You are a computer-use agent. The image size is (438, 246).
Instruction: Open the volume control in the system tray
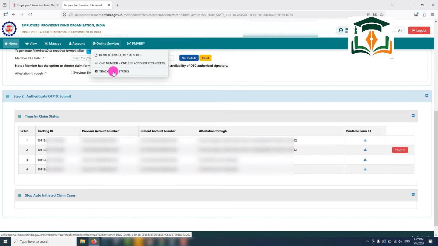pyautogui.click(x=400, y=241)
